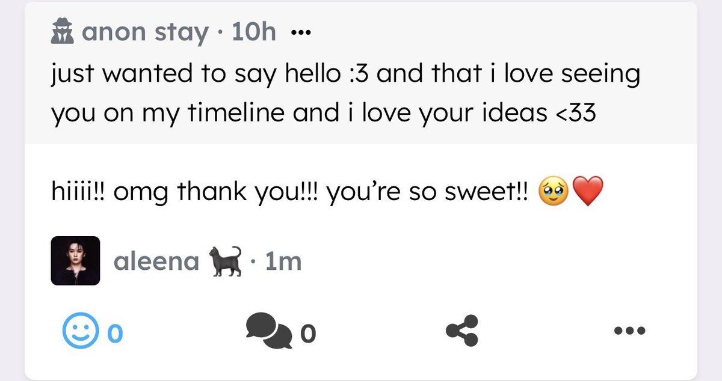Click the smiley reaction icon

click(x=80, y=332)
